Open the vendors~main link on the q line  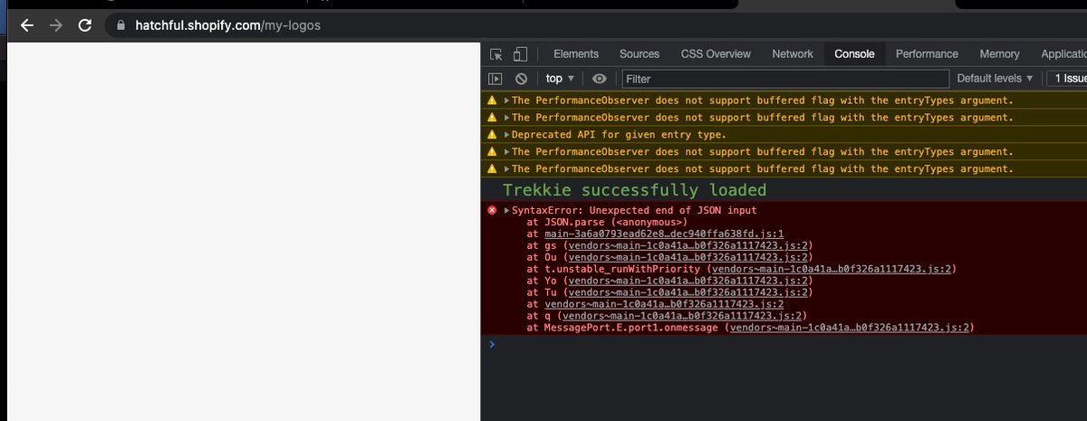coord(680,316)
